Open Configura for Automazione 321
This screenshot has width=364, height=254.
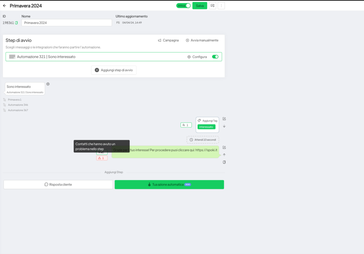(197, 57)
